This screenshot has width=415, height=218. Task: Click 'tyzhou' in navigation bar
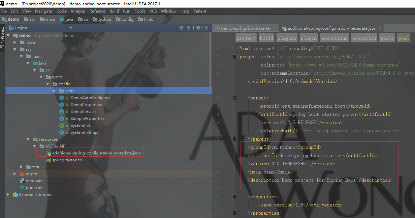click(102, 19)
